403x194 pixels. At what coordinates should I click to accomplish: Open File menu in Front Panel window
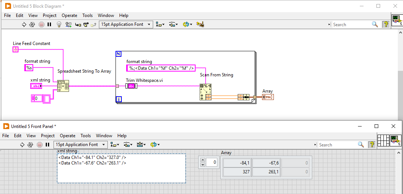pos(6,136)
